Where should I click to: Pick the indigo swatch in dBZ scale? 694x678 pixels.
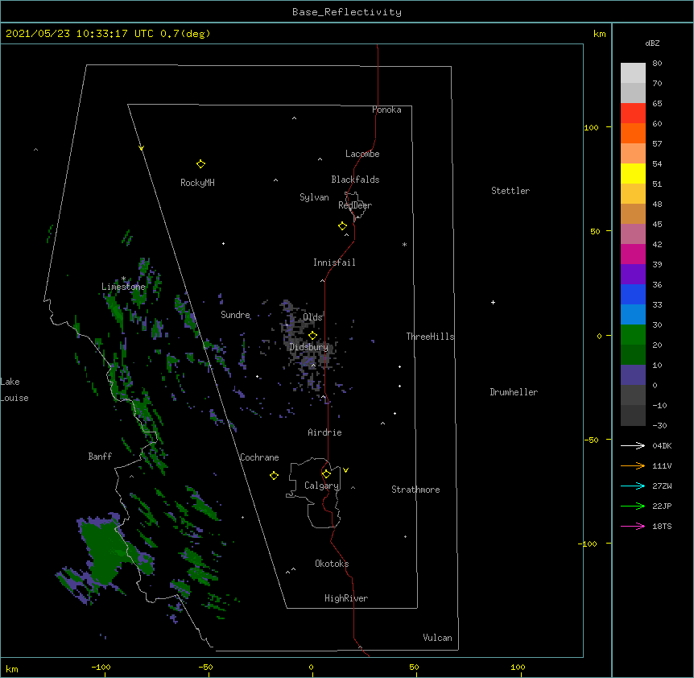coord(633,375)
